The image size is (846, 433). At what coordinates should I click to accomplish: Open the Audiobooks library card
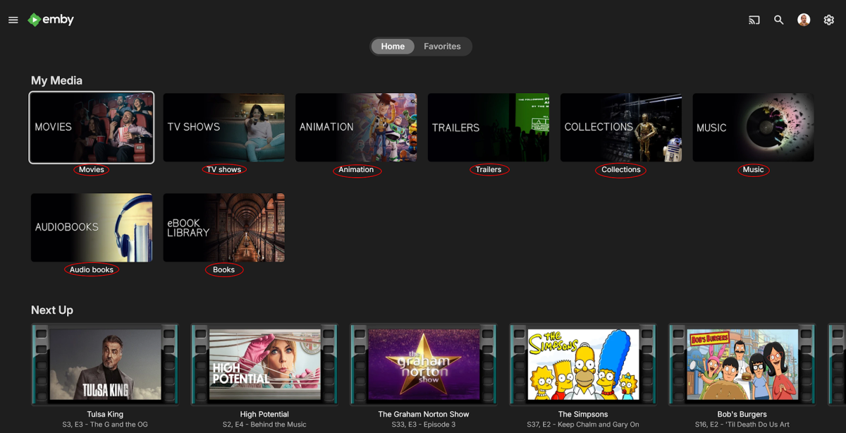point(92,228)
